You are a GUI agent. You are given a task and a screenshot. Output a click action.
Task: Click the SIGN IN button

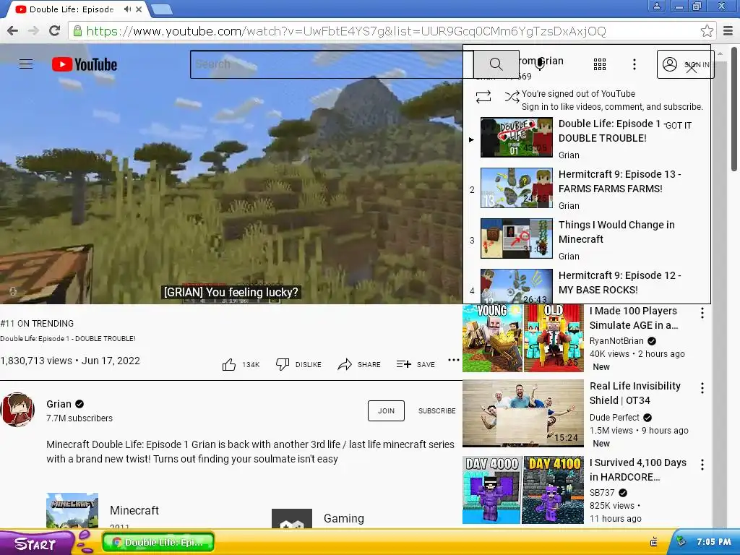[x=685, y=64]
